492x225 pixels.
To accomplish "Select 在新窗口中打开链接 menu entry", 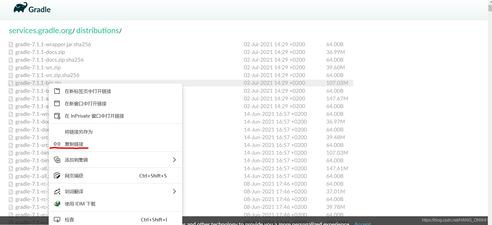I will point(115,104).
